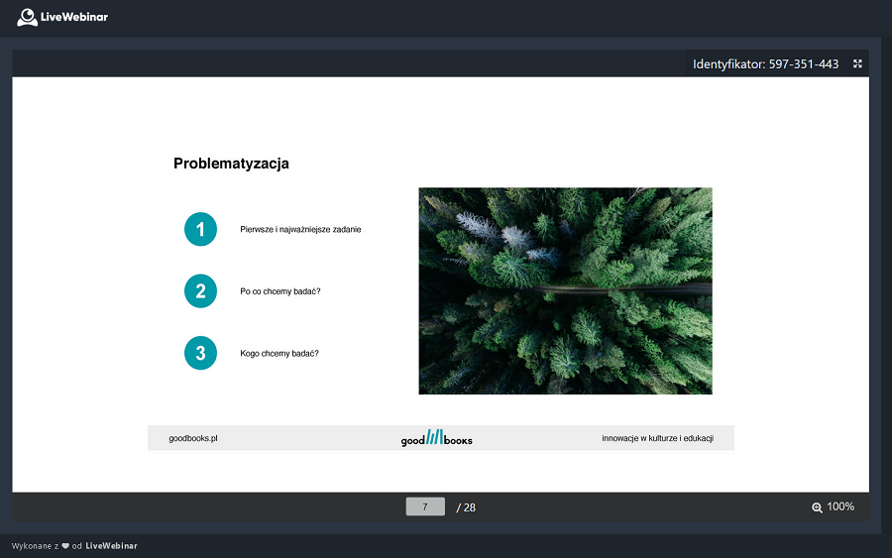Click 'Kogo chcemy badać?' text
The image size is (892, 558).
point(279,353)
